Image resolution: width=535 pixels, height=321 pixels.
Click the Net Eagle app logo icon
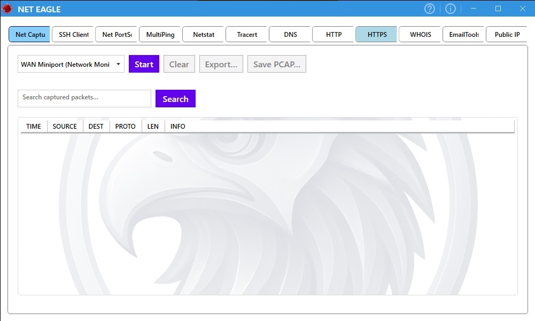coord(7,9)
